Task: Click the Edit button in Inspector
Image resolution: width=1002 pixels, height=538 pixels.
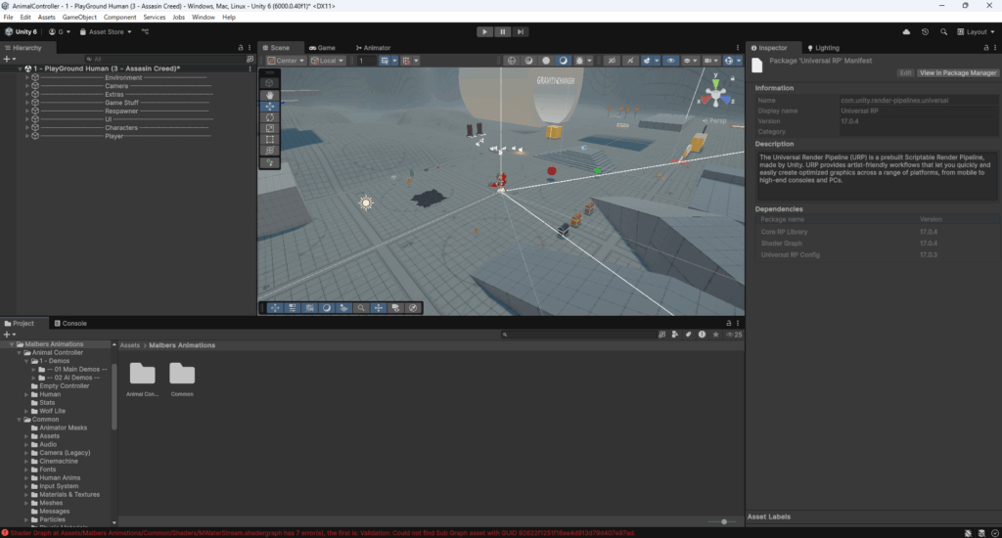Action: click(x=905, y=72)
